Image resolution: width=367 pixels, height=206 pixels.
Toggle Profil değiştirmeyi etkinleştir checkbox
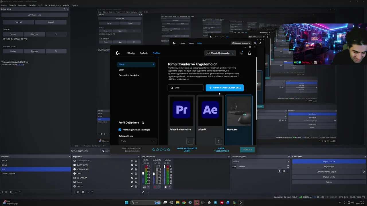(x=120, y=130)
